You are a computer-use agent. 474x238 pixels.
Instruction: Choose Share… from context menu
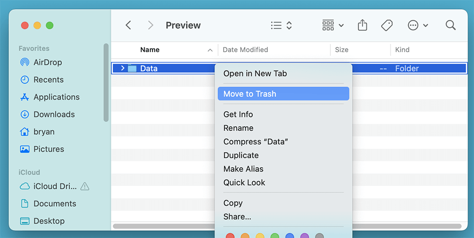(283, 217)
